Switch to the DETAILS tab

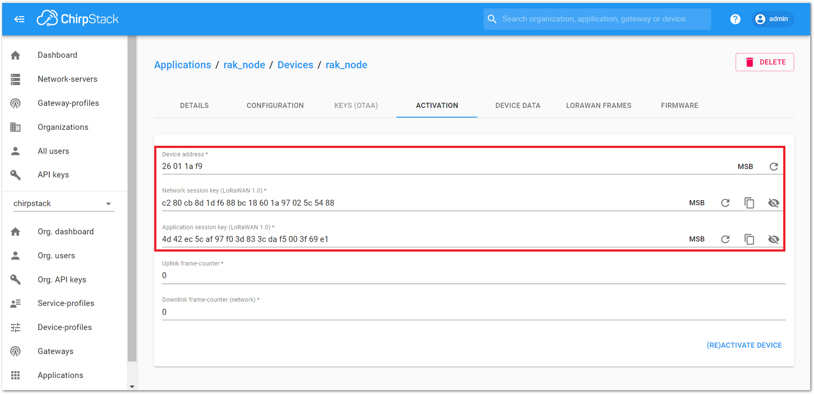(194, 106)
